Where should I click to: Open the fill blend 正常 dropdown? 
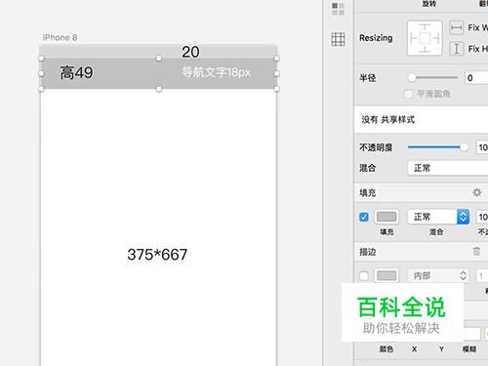pyautogui.click(x=438, y=217)
